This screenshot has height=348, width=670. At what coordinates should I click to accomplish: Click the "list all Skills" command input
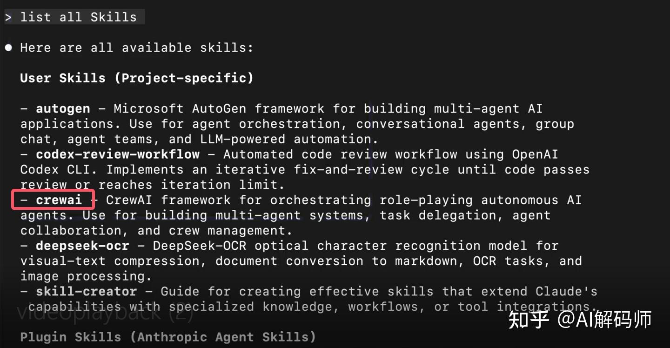[78, 17]
